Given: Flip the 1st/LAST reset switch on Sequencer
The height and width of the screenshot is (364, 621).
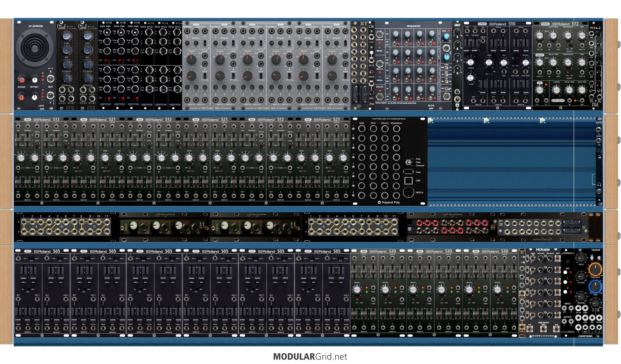Looking at the screenshot, I should click(x=446, y=75).
